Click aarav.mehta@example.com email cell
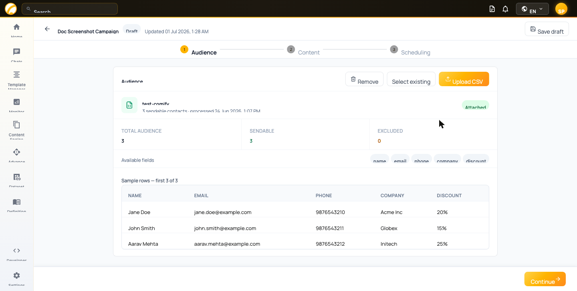Screen dimensions: 577x291 [x=227, y=244]
